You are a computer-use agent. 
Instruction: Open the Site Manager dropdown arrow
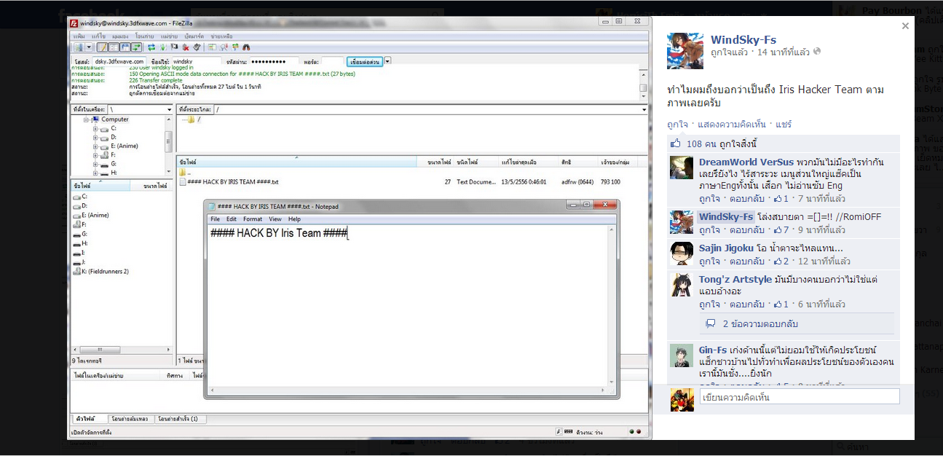click(x=89, y=47)
